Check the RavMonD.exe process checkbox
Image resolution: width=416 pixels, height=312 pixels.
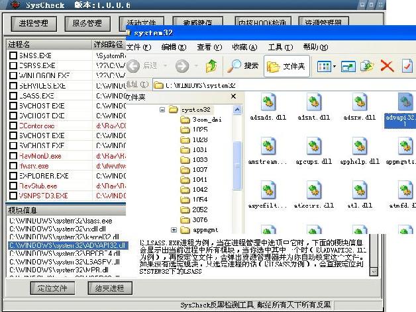13,156
